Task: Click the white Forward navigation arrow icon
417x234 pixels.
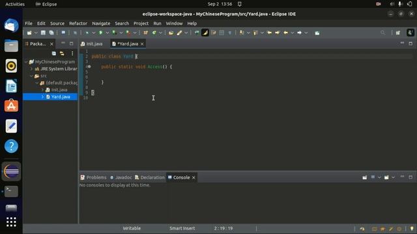Action: pos(300,33)
